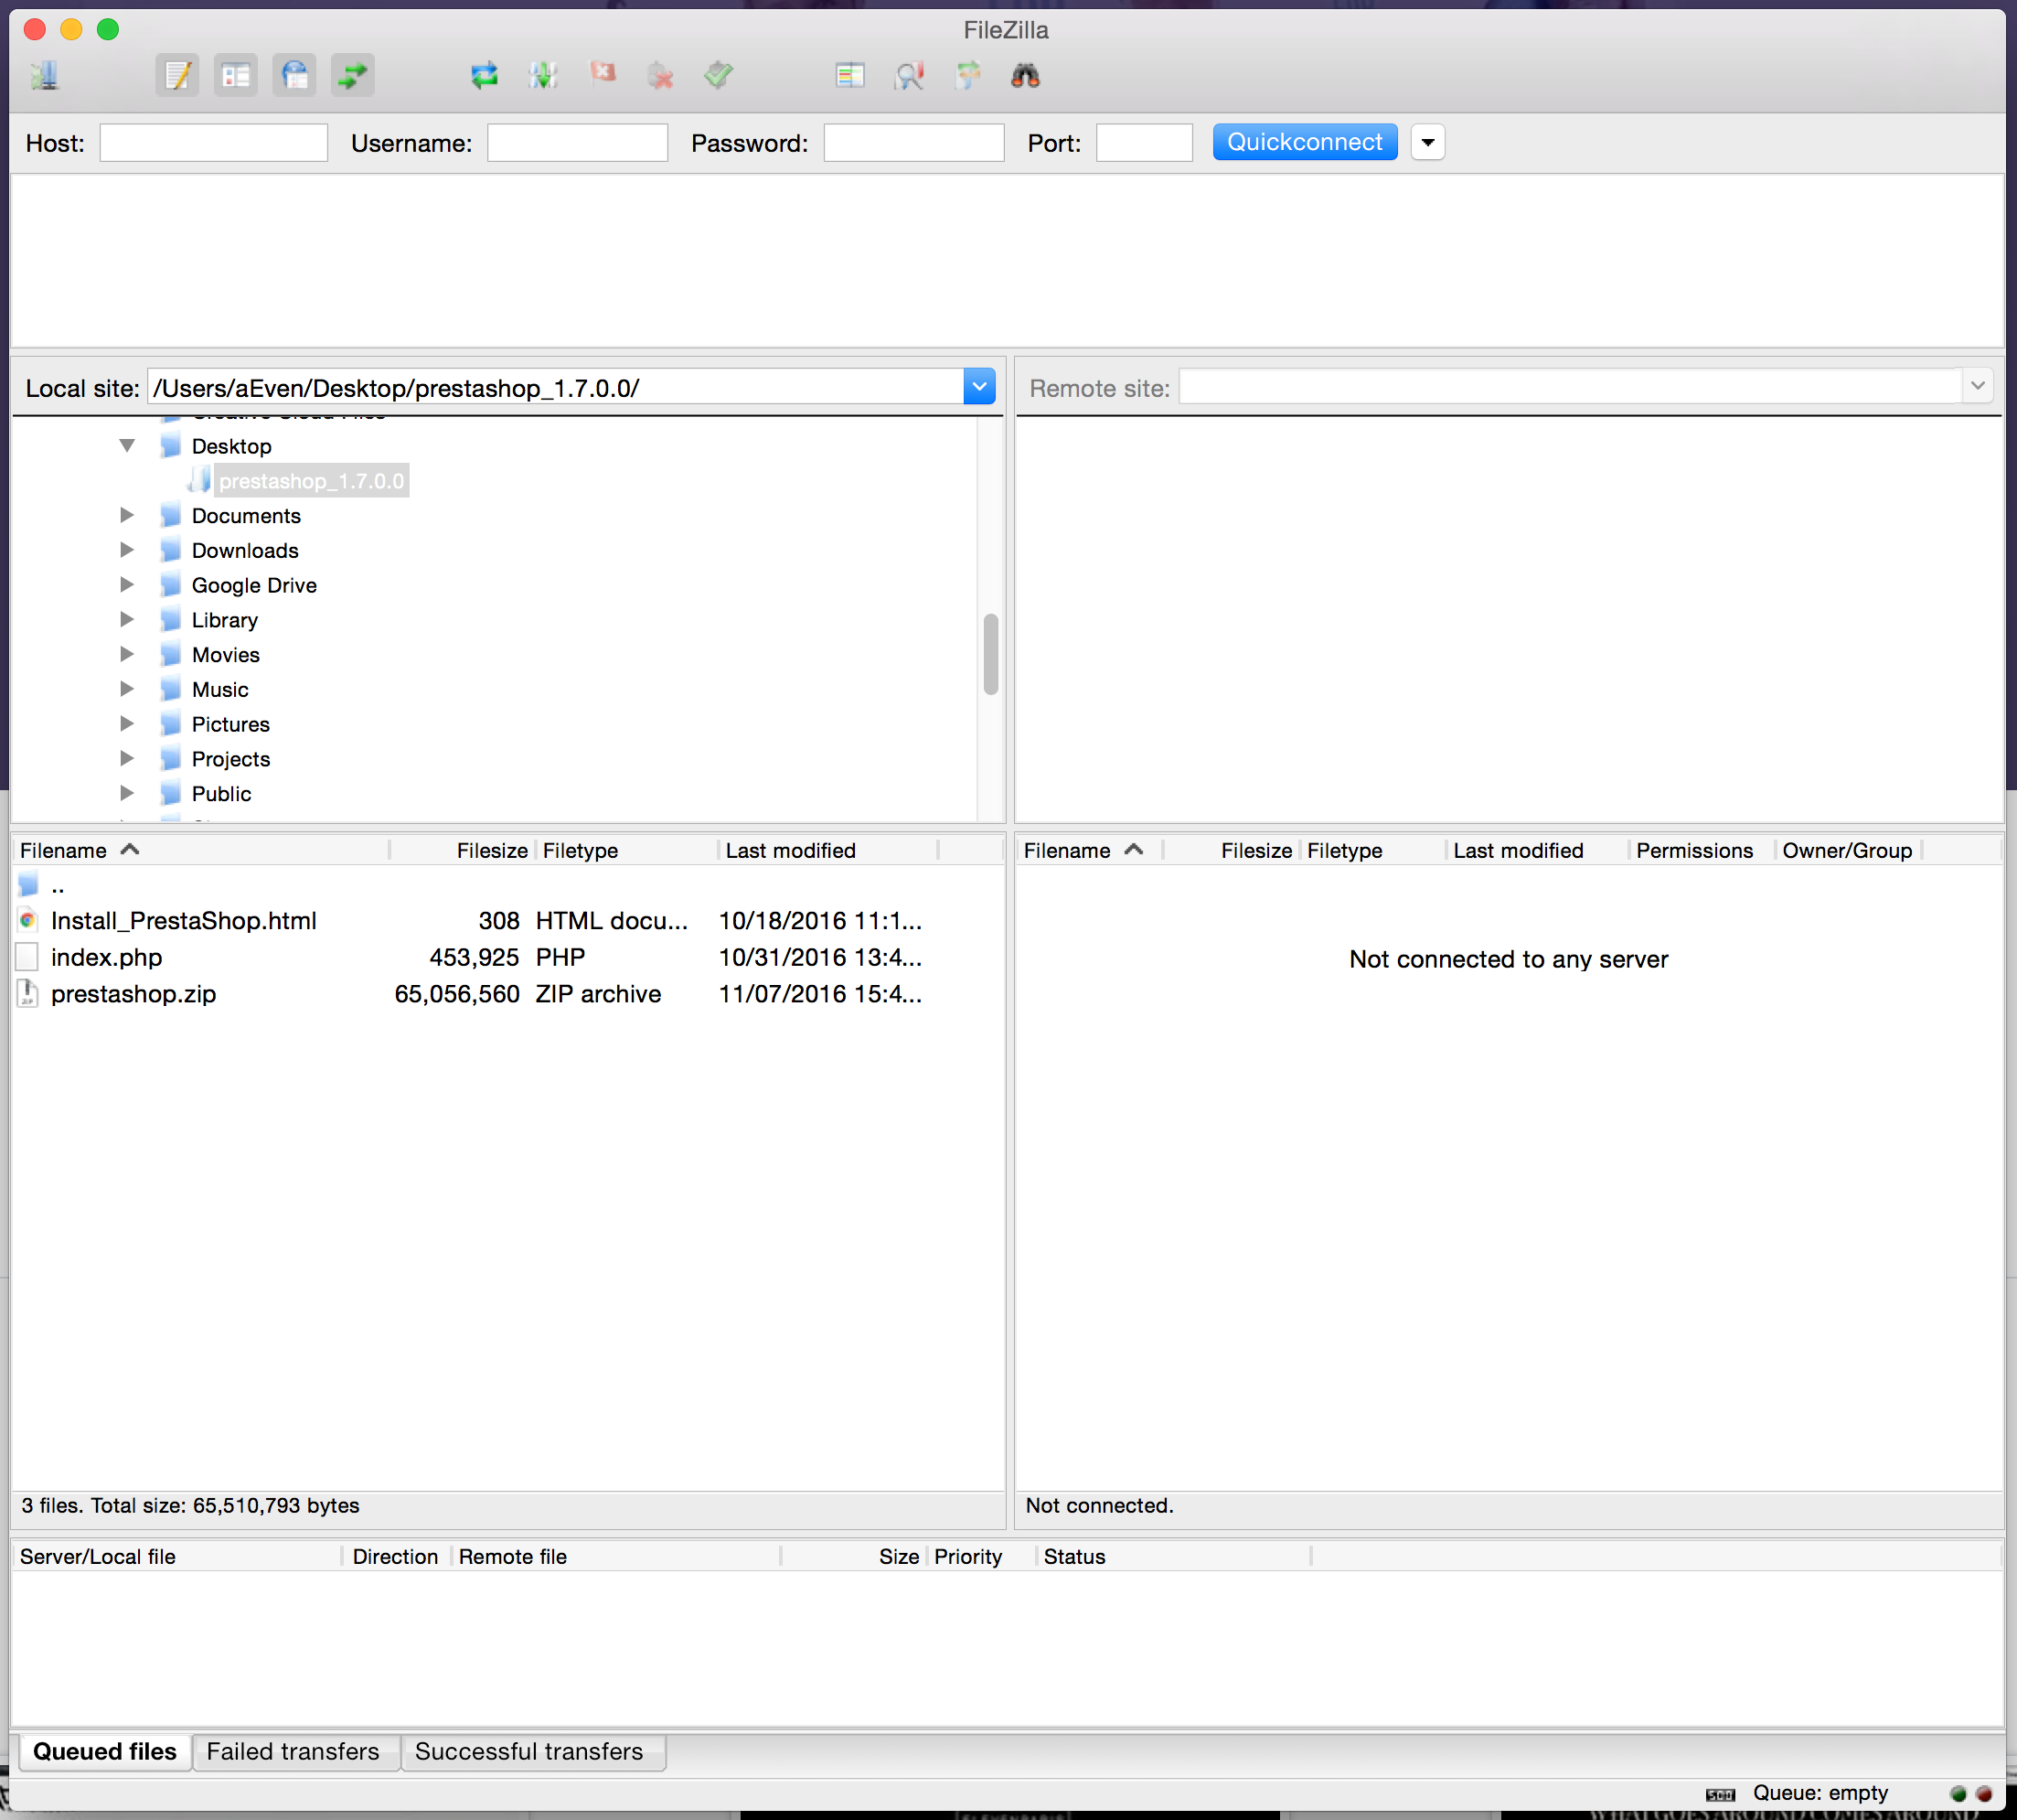Click the Refresh file lists icon
The width and height of the screenshot is (2017, 1820).
tap(485, 75)
